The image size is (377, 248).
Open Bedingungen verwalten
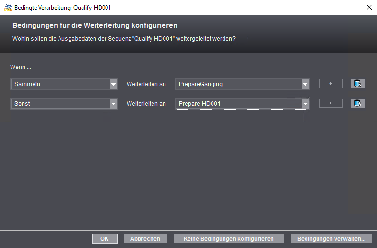[331, 238]
